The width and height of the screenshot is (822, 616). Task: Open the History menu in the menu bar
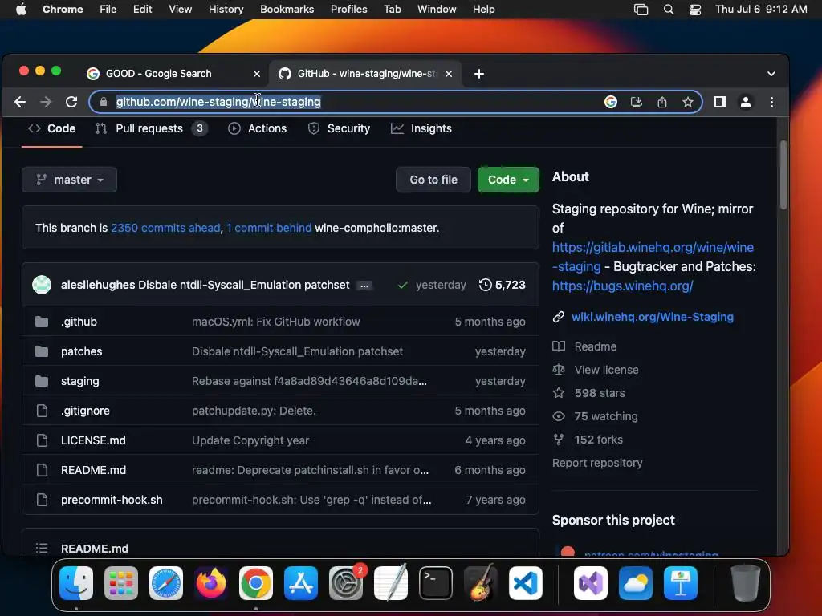click(226, 10)
